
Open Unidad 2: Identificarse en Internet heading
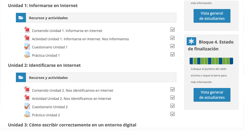(x=44, y=65)
